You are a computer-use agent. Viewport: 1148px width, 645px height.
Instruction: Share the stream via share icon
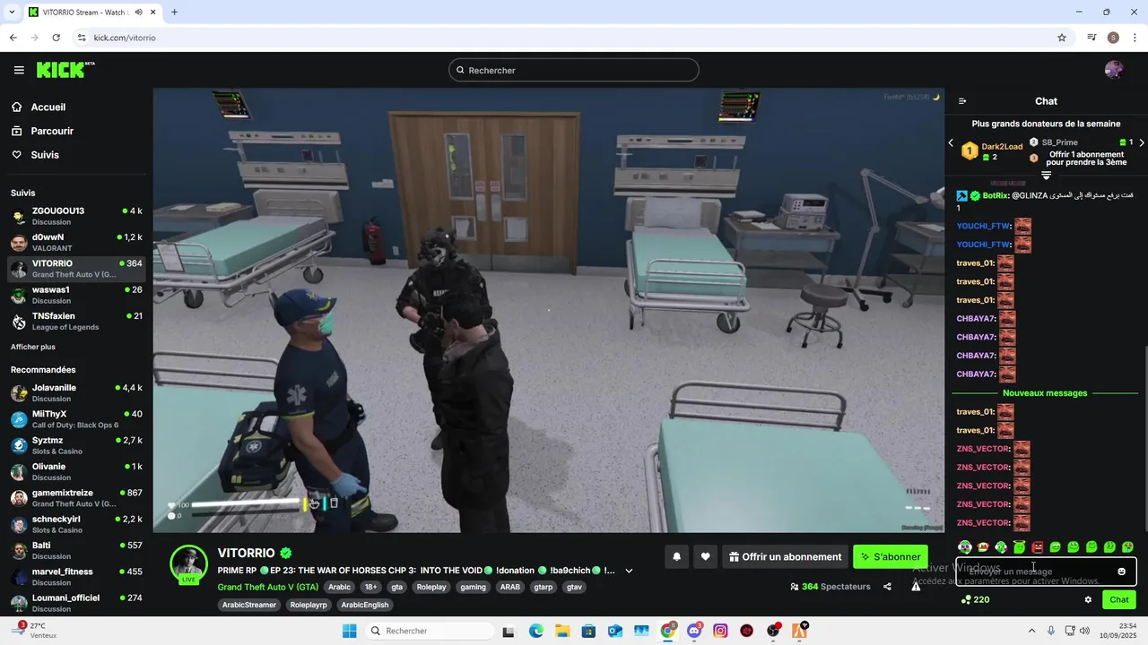click(887, 587)
